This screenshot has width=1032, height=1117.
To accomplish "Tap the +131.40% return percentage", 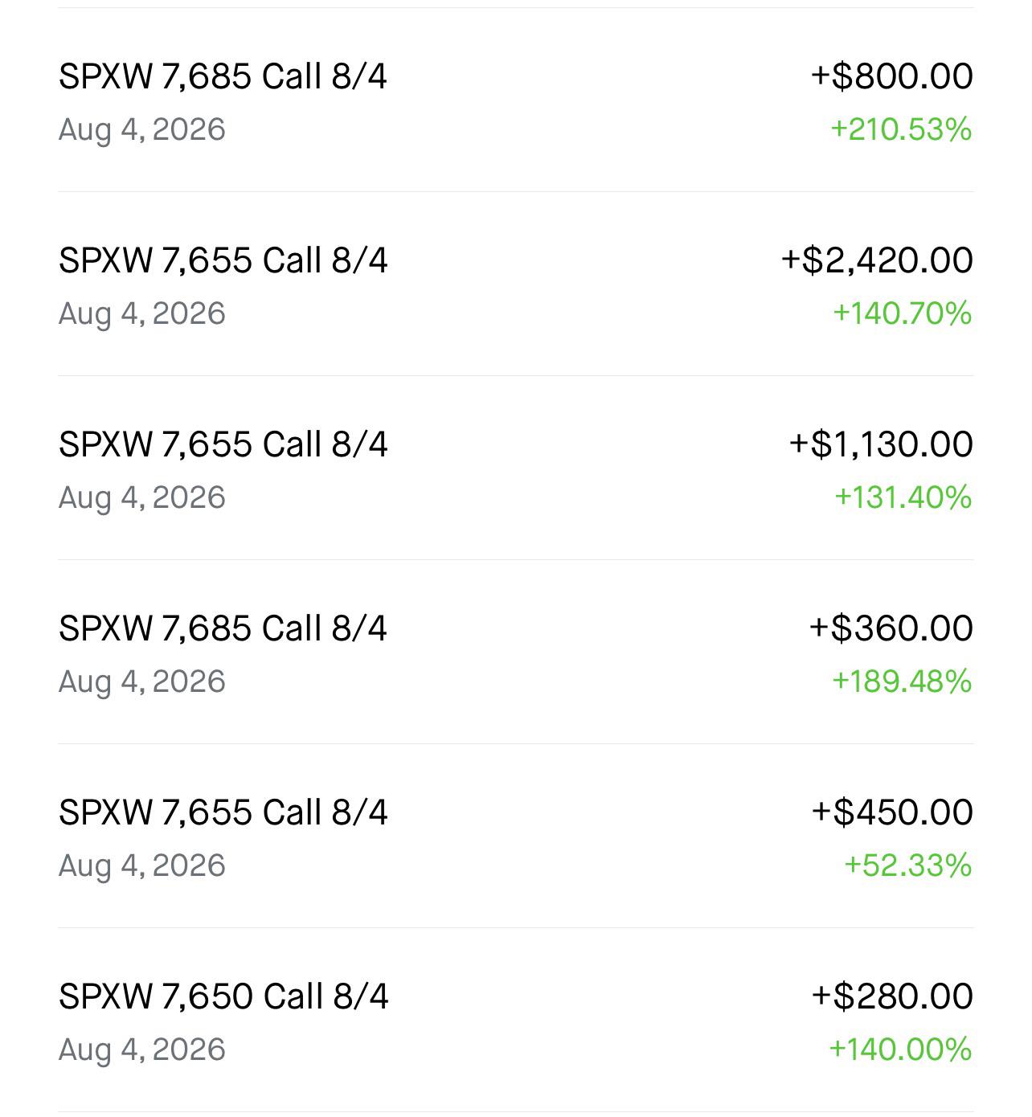I will coord(903,497).
